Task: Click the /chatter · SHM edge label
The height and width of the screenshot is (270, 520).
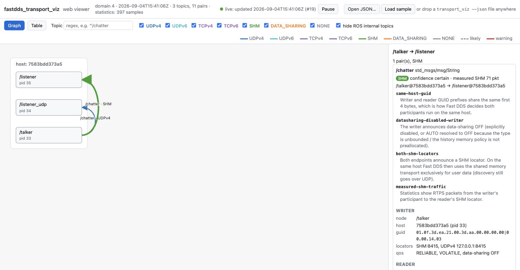Action: click(98, 104)
